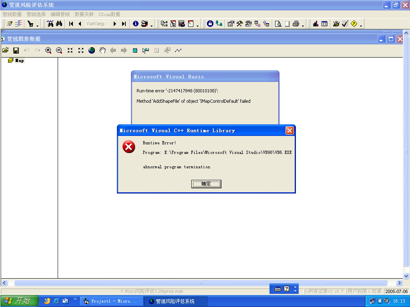Click the dotted page outline icon
Screen dimensions: 410x307
(287, 24)
